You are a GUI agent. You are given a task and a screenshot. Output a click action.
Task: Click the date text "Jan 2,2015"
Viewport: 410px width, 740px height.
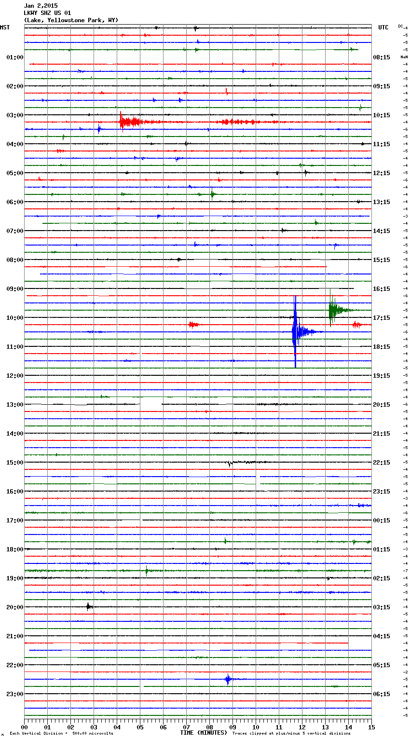(x=41, y=6)
